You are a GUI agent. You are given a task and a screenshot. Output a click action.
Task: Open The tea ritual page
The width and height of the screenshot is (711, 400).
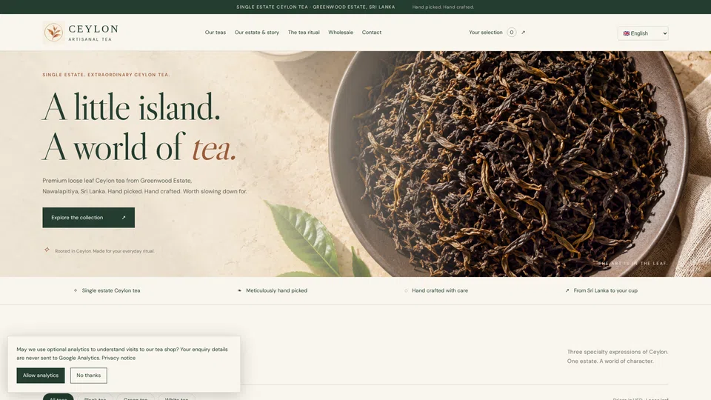[304, 32]
